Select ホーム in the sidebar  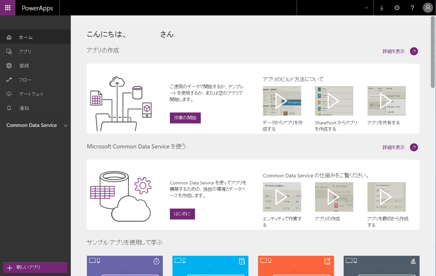click(35, 37)
